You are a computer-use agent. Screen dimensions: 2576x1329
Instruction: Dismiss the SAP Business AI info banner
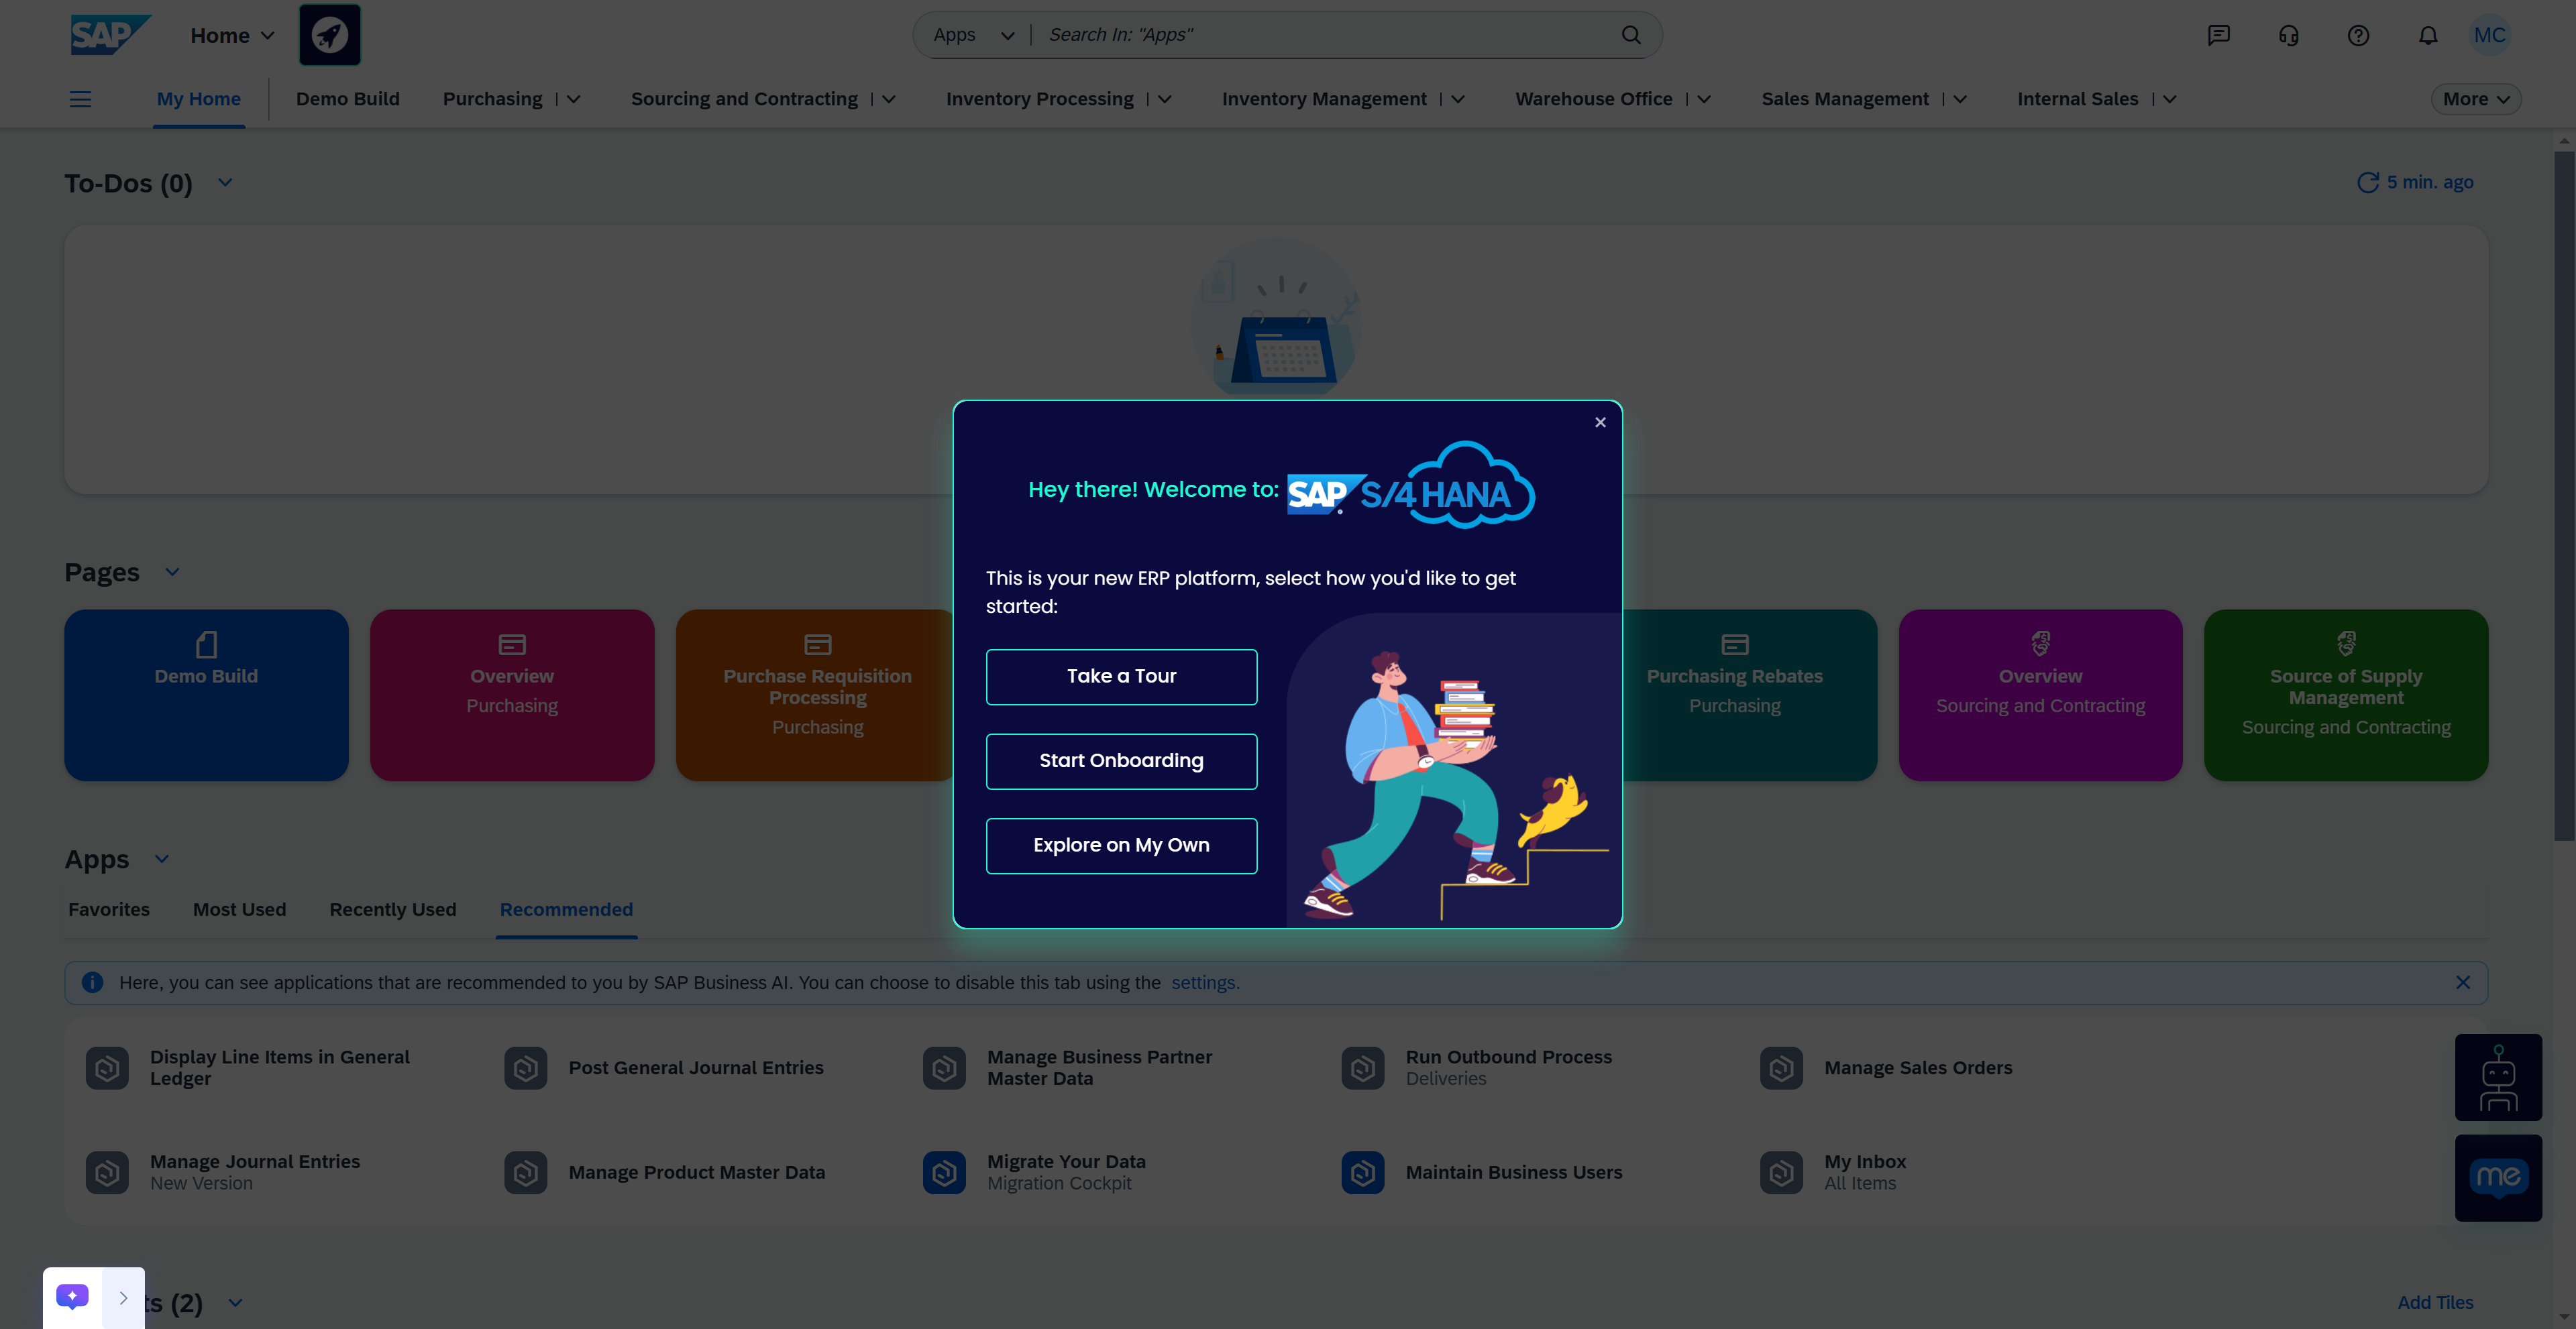(x=2463, y=982)
